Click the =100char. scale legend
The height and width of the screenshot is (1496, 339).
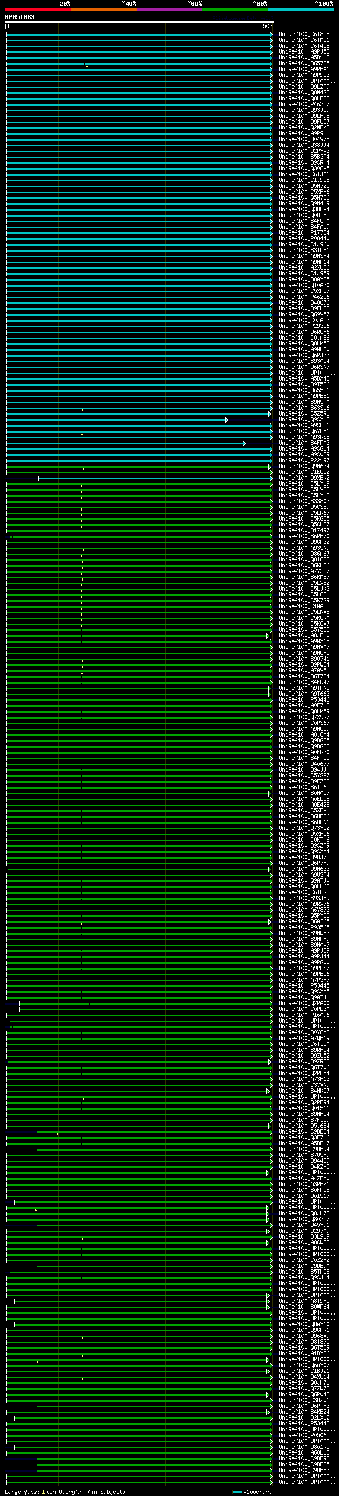coord(252,1492)
